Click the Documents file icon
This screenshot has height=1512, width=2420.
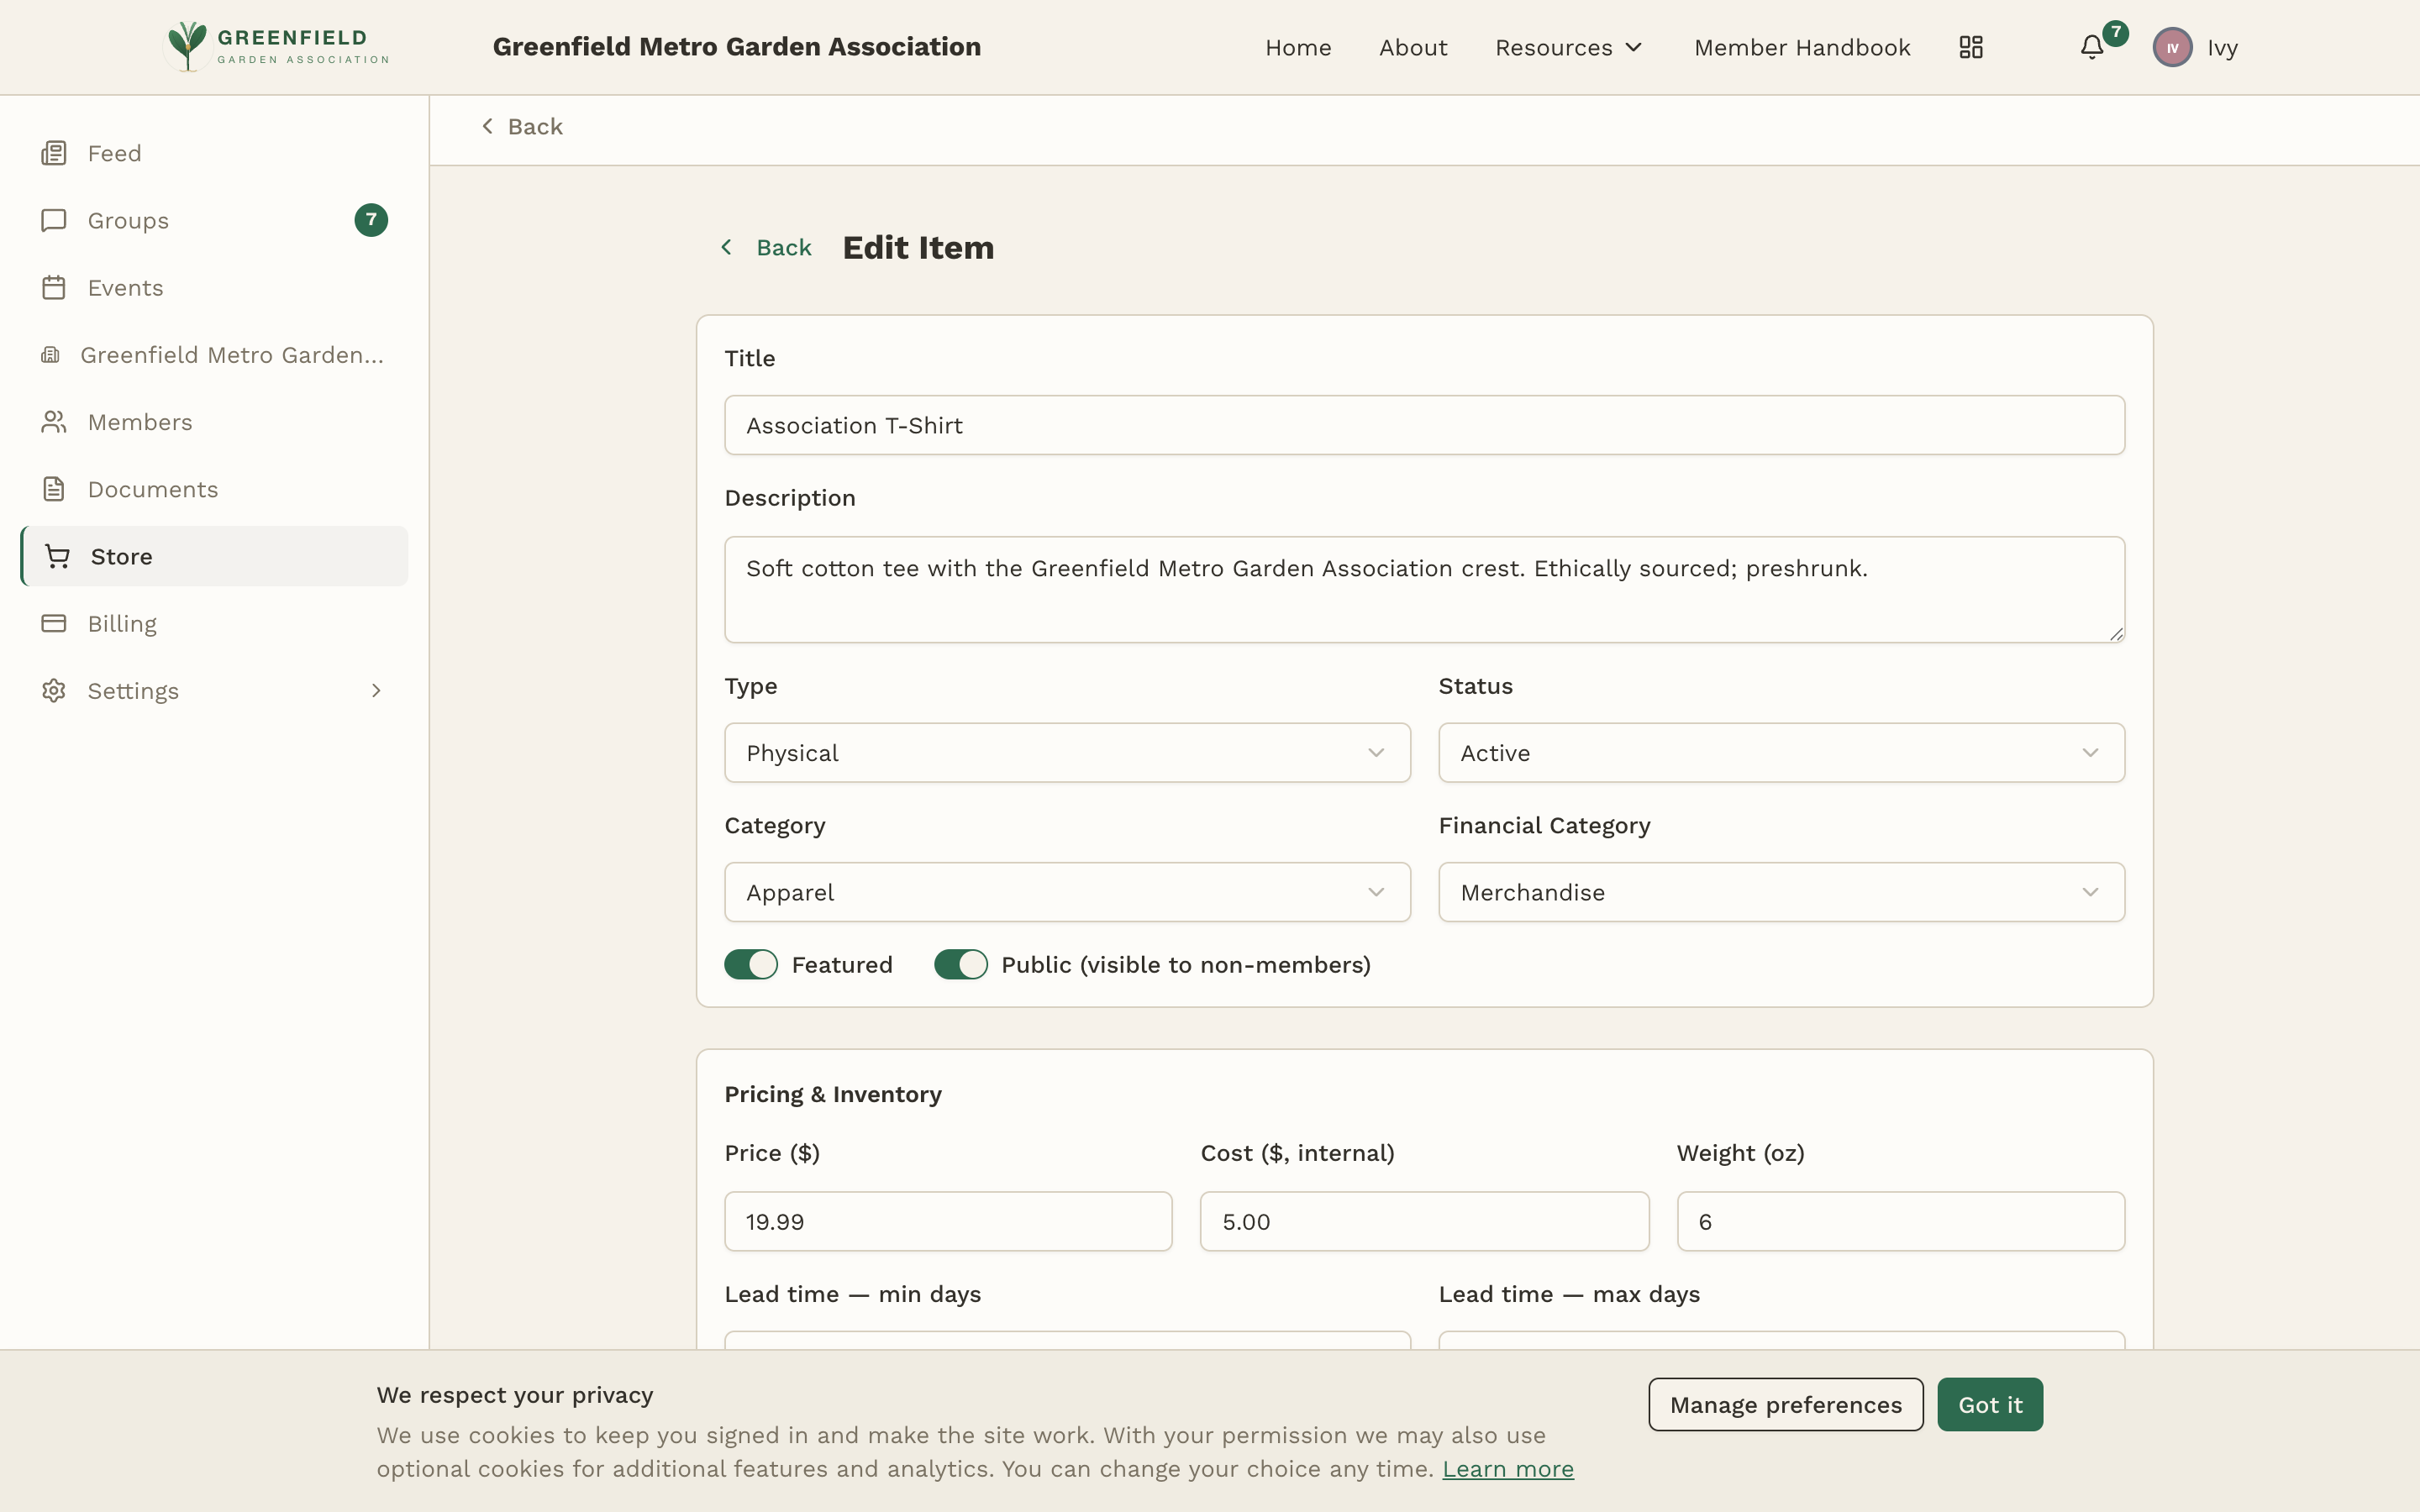coord(54,489)
